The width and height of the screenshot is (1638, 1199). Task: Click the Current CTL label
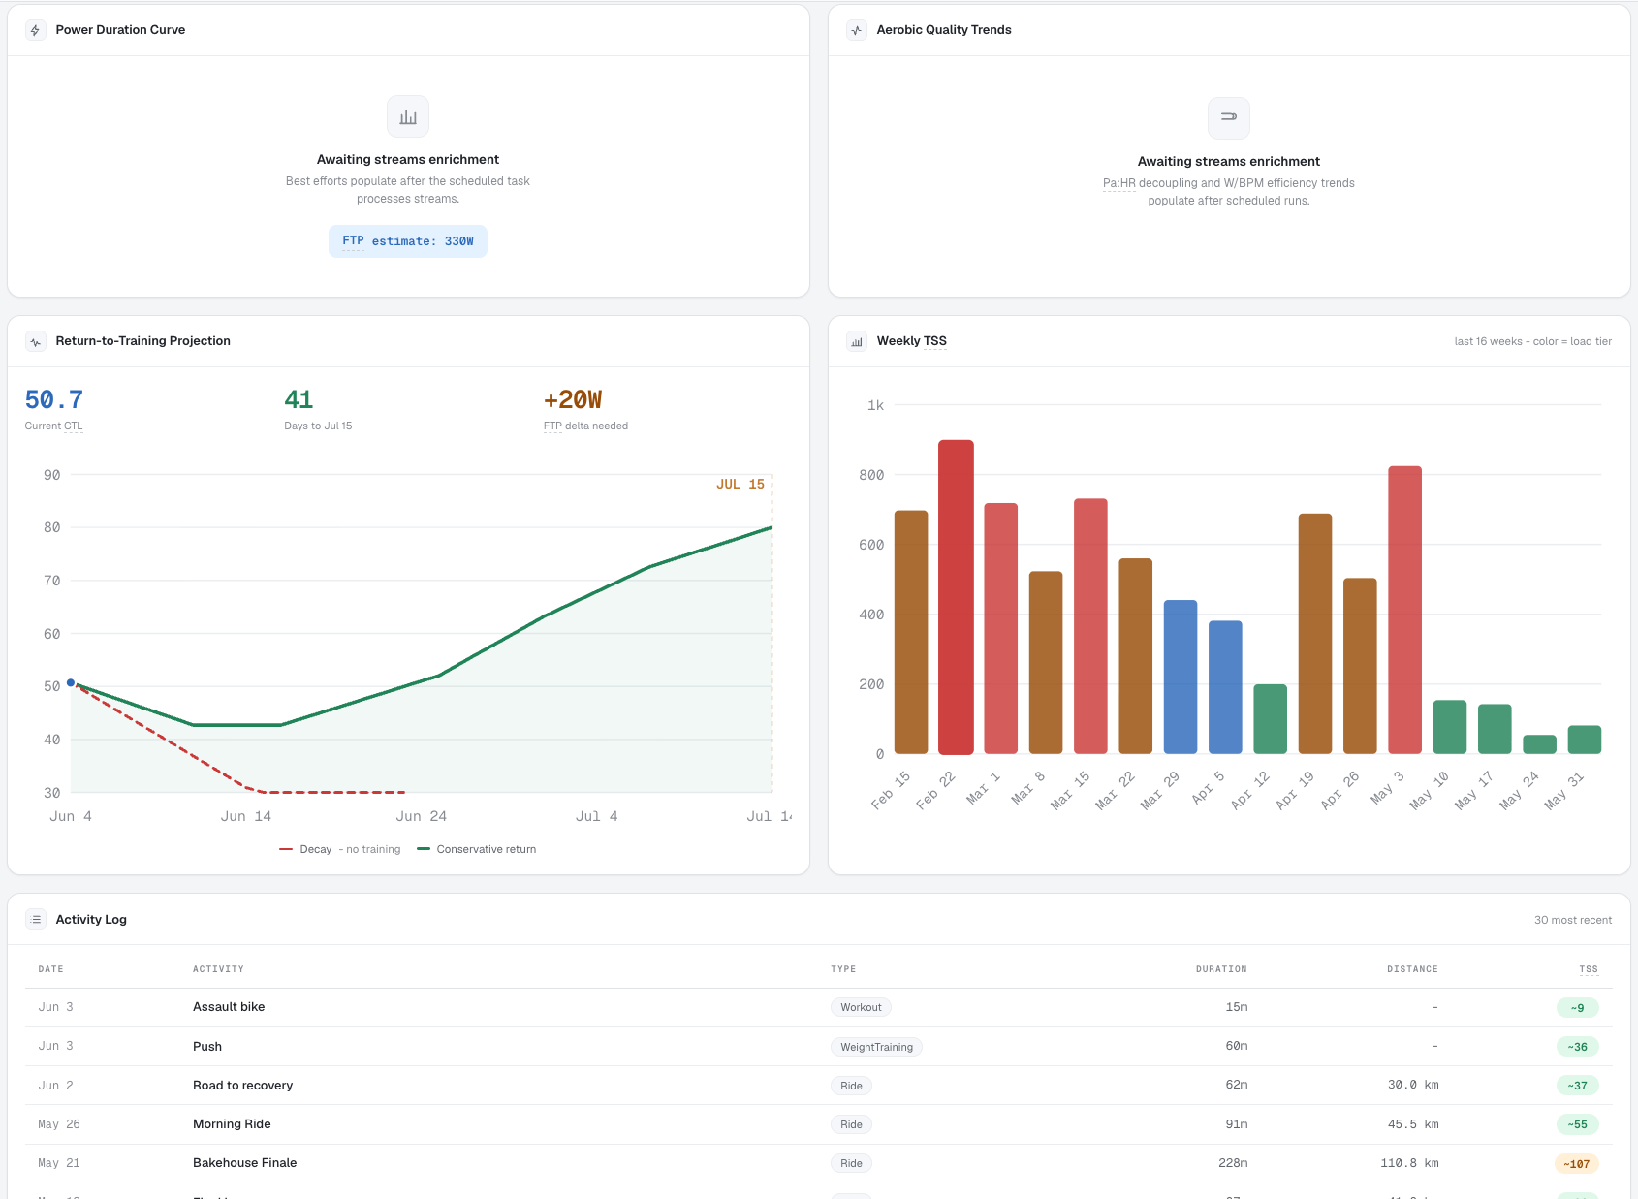pyautogui.click(x=54, y=426)
